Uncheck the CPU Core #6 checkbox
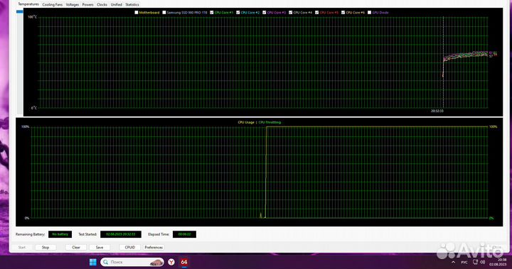 click(x=343, y=12)
